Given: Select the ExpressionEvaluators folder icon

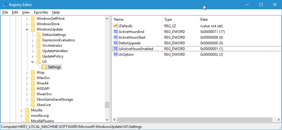Looking at the screenshot, I should 38,40.
